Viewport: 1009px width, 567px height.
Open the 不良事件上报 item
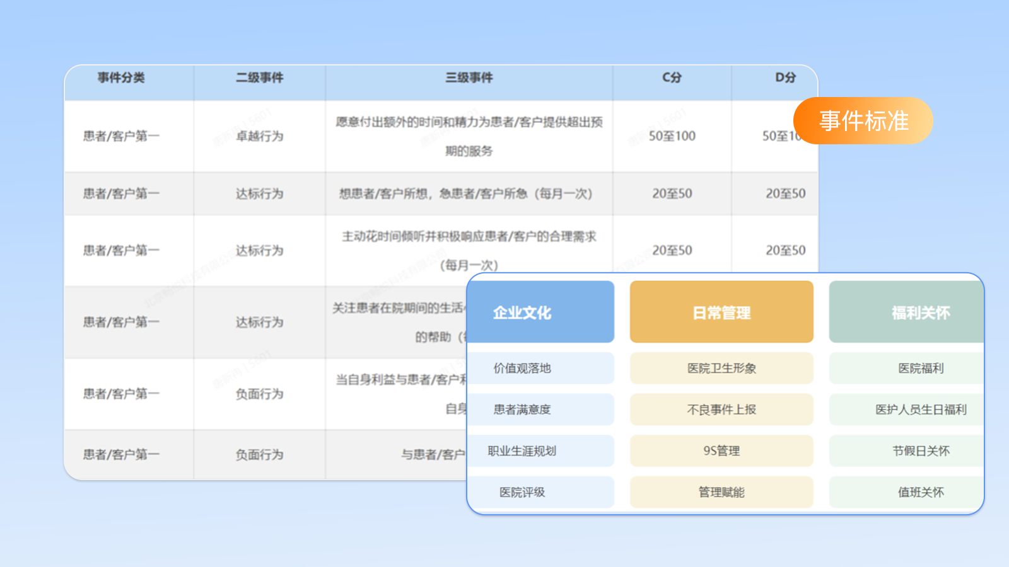point(721,409)
